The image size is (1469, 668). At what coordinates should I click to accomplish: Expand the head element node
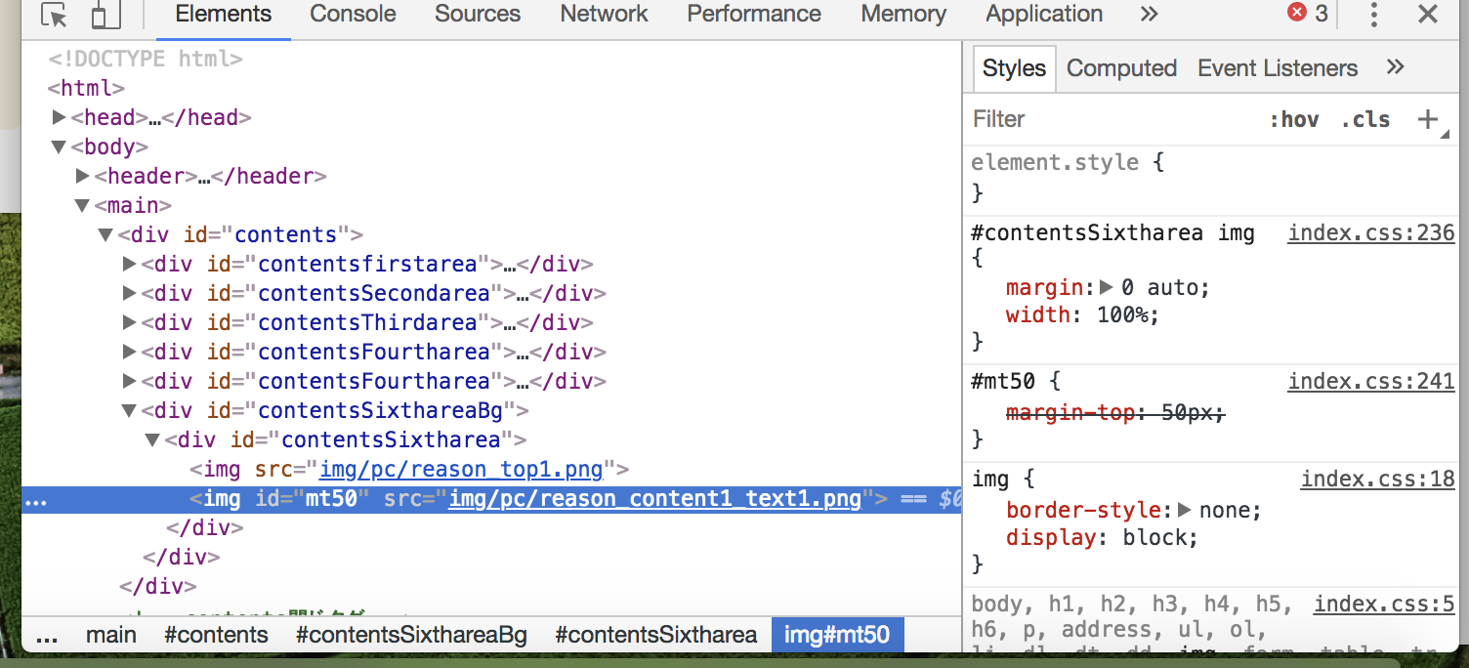coord(59,118)
